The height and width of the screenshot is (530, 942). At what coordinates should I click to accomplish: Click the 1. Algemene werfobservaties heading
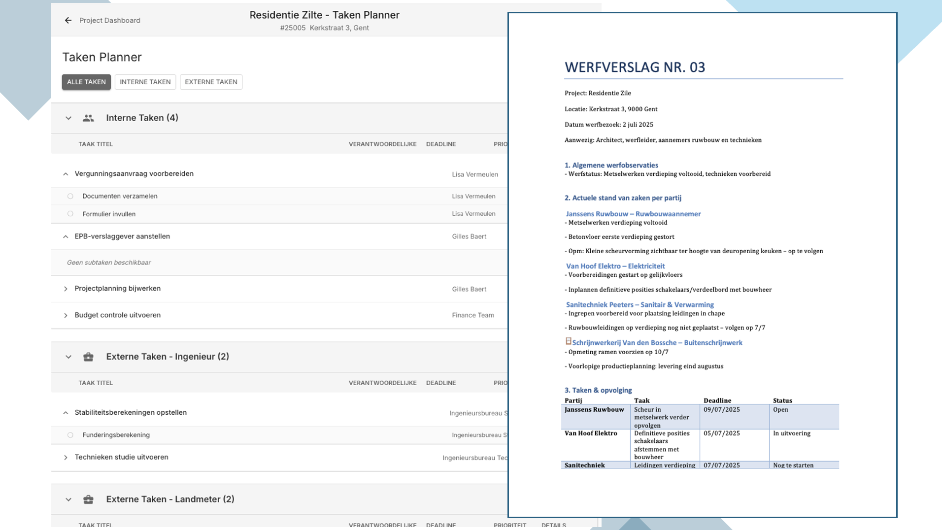[611, 165]
